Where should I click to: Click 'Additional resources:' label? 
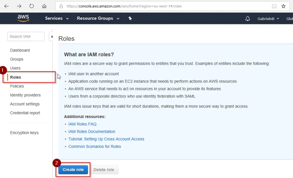85,117
